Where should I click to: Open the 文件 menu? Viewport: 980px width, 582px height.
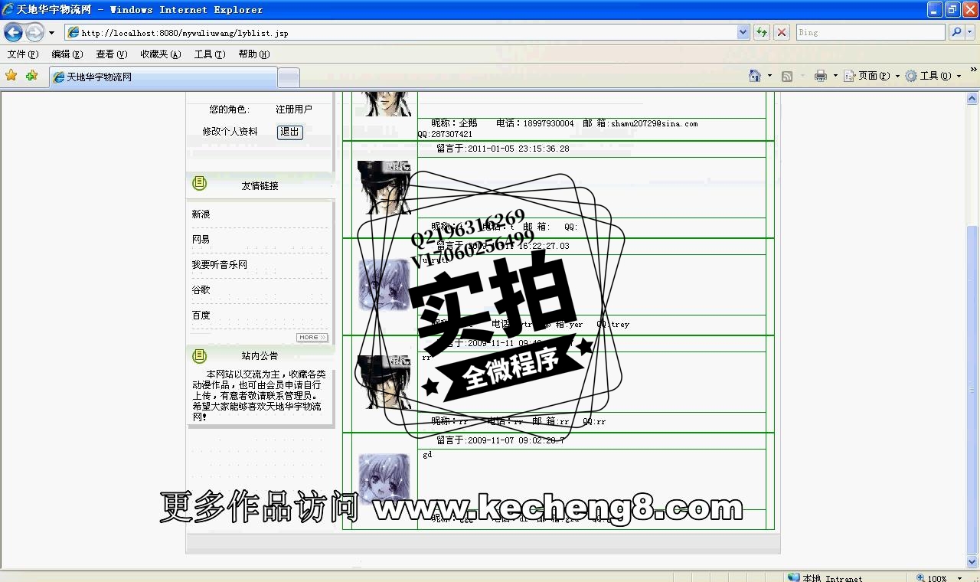click(x=22, y=54)
